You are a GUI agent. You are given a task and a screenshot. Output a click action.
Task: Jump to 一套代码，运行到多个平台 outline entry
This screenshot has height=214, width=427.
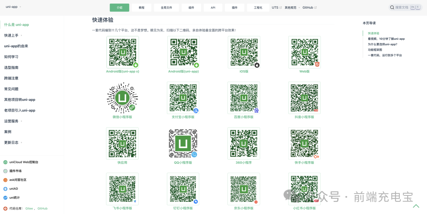click(385, 56)
